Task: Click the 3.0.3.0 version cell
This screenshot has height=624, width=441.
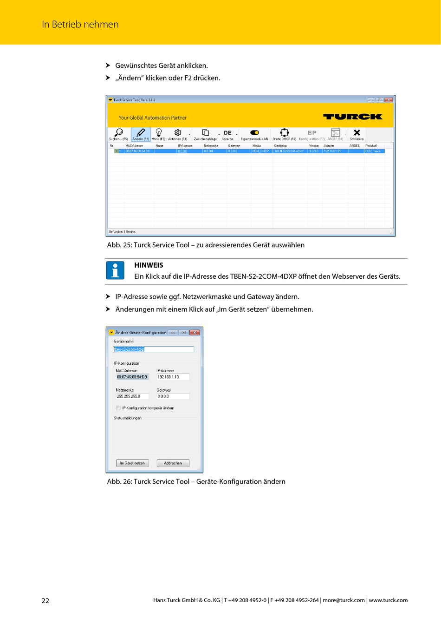Action: pyautogui.click(x=314, y=151)
